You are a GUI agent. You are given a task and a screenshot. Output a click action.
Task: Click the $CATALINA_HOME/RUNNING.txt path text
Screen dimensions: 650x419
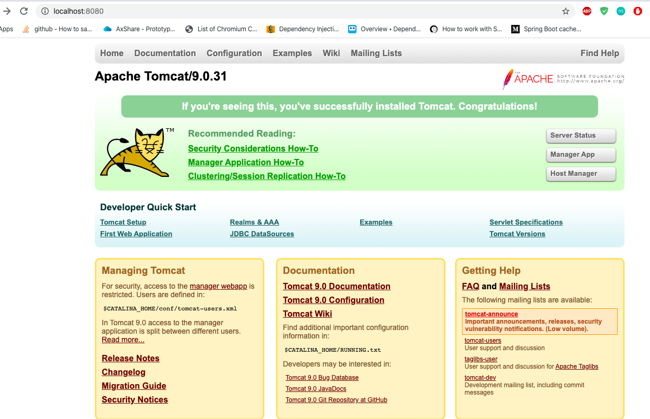tap(333, 350)
